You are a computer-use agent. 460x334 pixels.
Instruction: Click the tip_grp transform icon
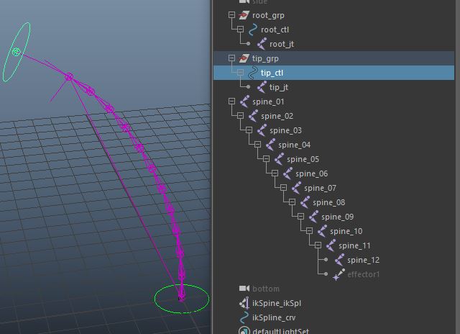pos(244,58)
